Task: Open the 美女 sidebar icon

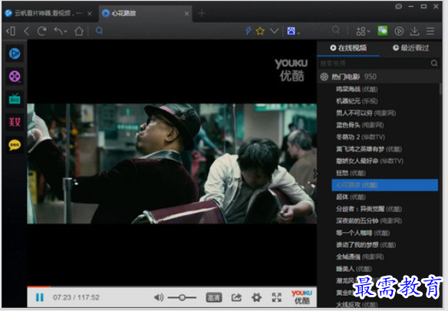Action: pyautogui.click(x=15, y=122)
